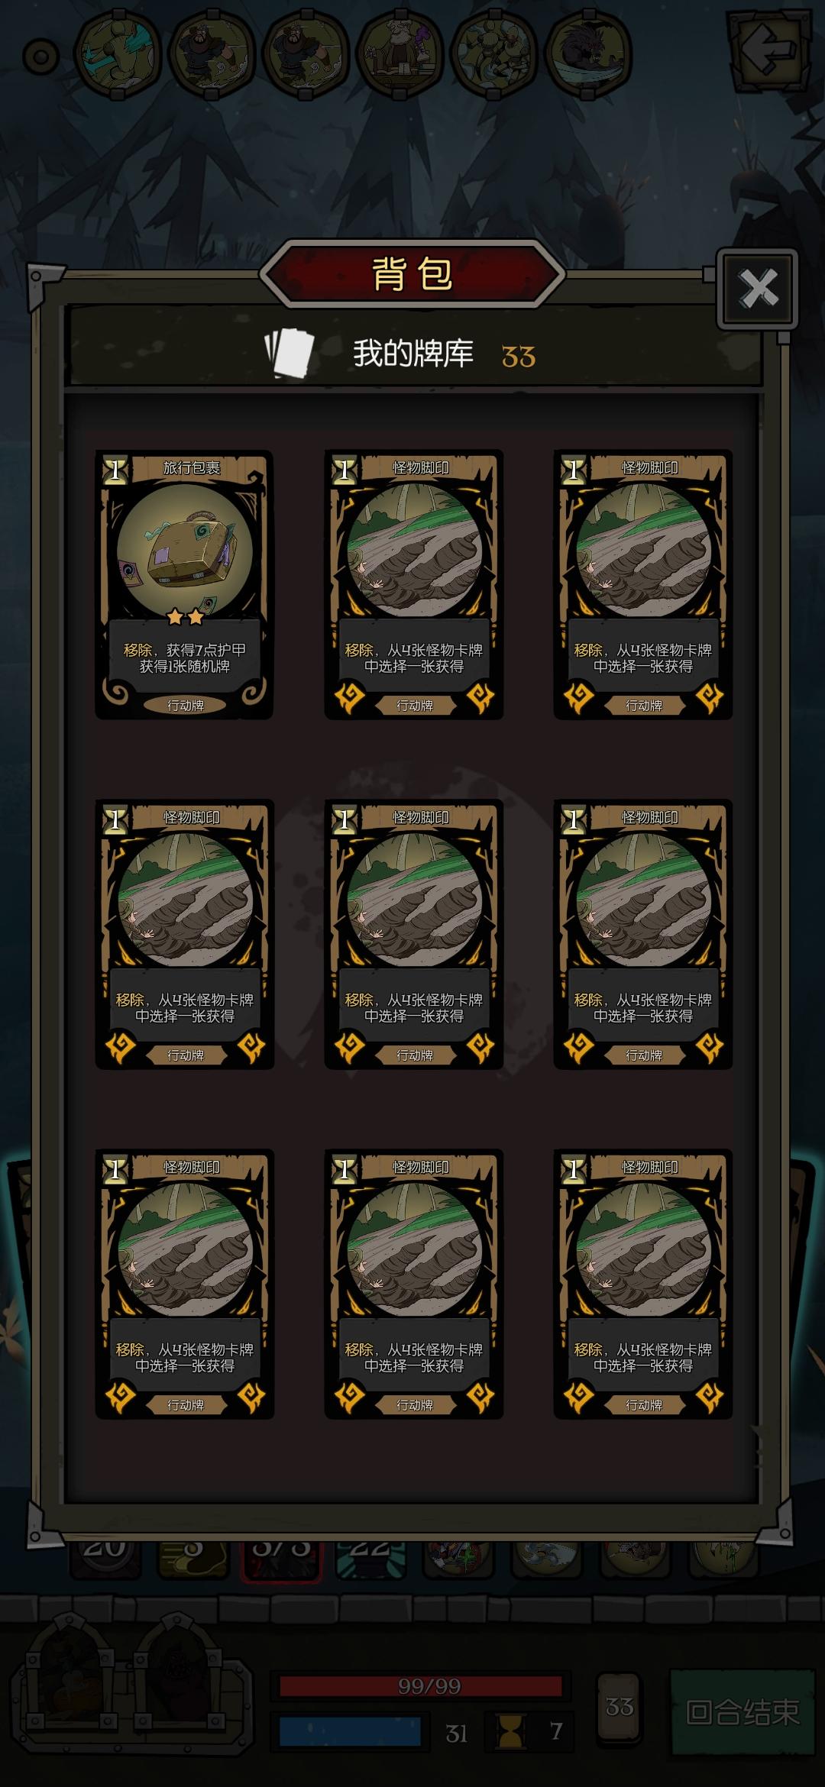This screenshot has height=1787, width=825.
Task: Tap the small round coin icon top left
Action: pyautogui.click(x=41, y=57)
